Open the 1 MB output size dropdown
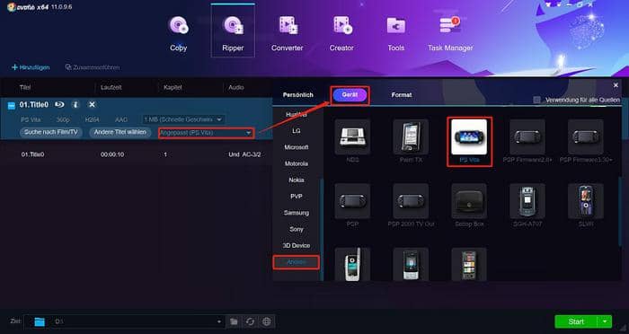This screenshot has width=629, height=334. (183, 119)
